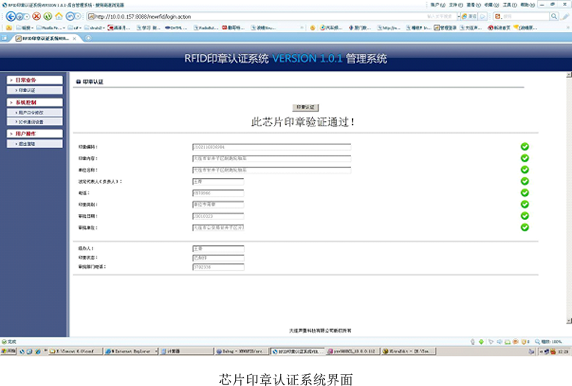The height and width of the screenshot is (386, 572).
Task: Click green check icon for 审批日期 row
Action: [x=525, y=215]
